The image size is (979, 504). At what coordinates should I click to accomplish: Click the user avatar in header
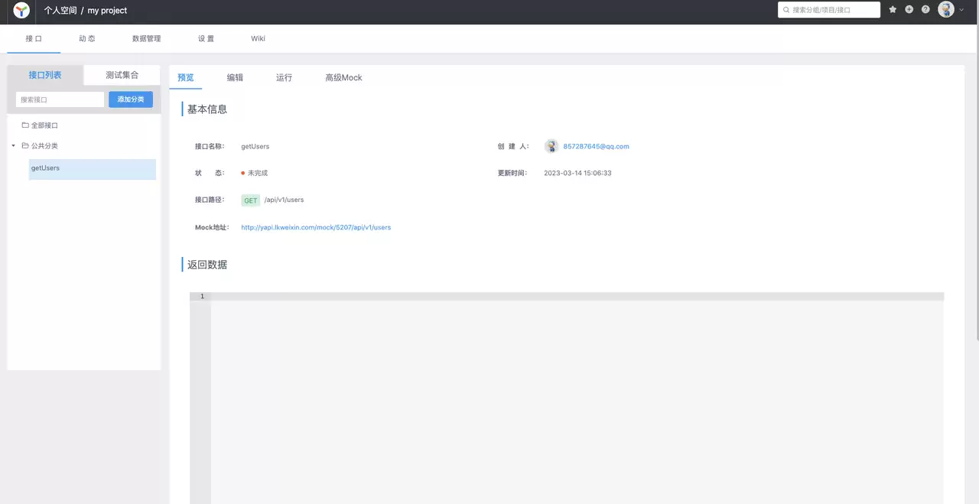[946, 10]
